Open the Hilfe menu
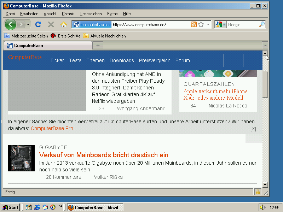 click(x=127, y=14)
